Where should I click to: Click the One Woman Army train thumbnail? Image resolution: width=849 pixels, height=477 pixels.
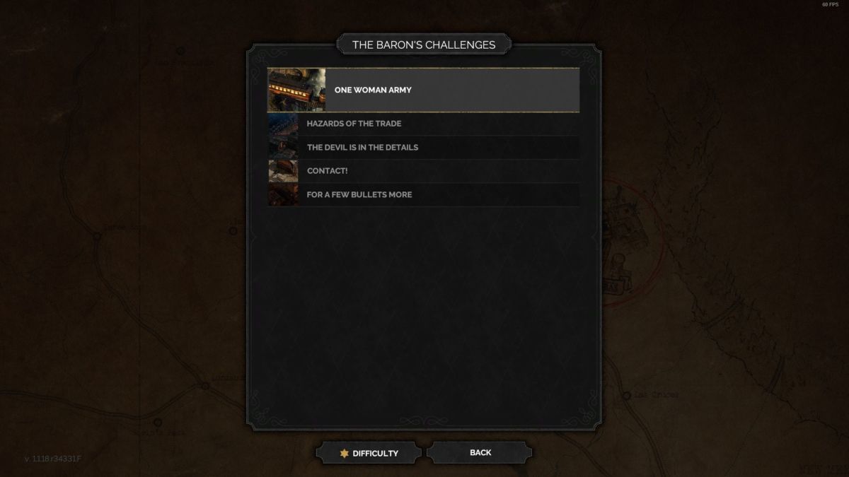(x=296, y=90)
